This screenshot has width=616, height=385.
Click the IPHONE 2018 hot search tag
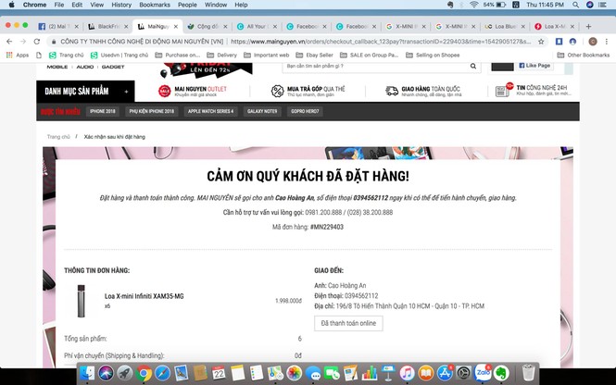(103, 111)
